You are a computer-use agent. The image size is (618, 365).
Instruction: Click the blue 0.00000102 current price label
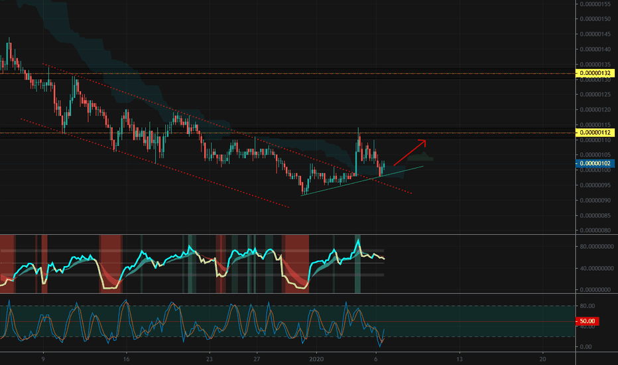click(x=595, y=163)
